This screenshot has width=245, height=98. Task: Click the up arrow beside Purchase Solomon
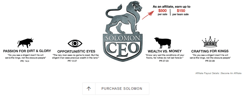coord(89,89)
